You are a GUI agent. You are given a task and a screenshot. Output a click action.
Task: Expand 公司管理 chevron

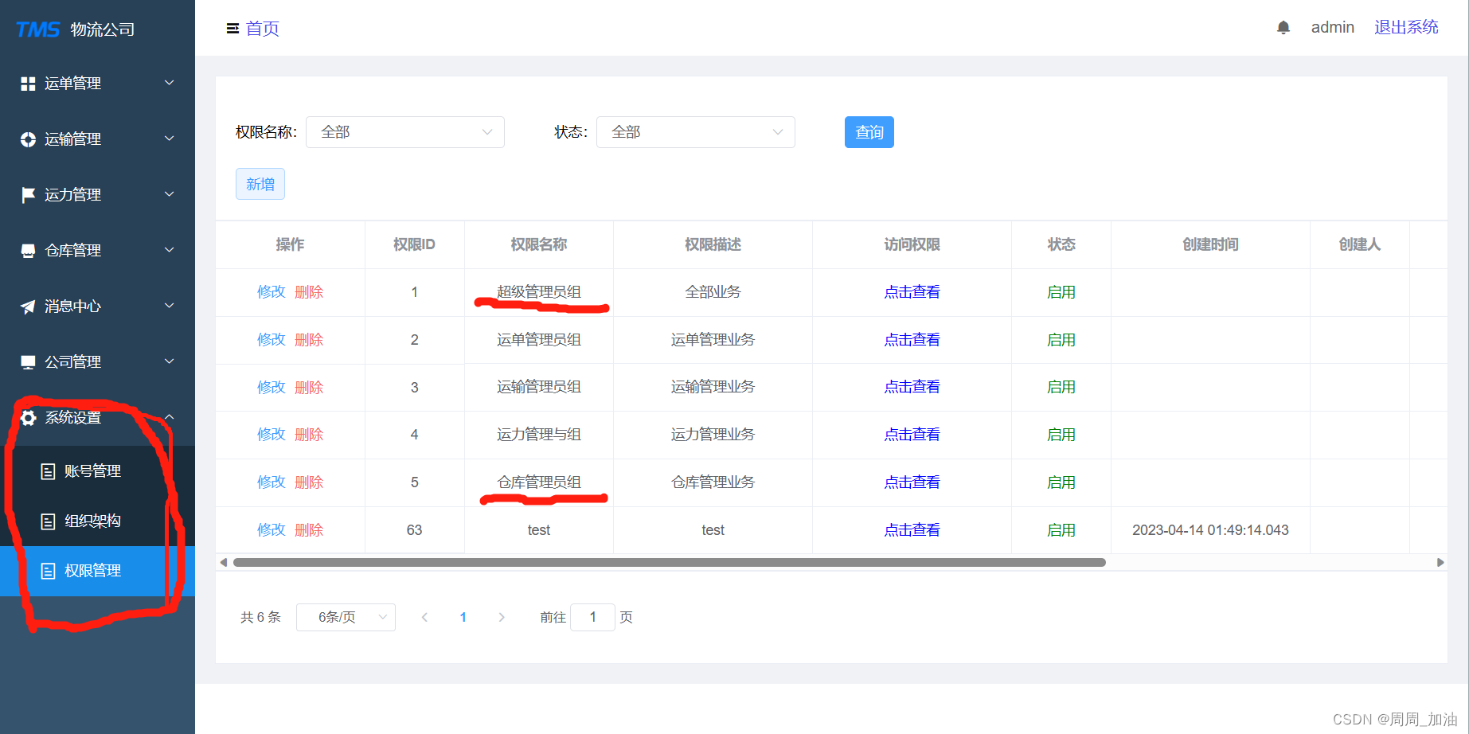[169, 361]
